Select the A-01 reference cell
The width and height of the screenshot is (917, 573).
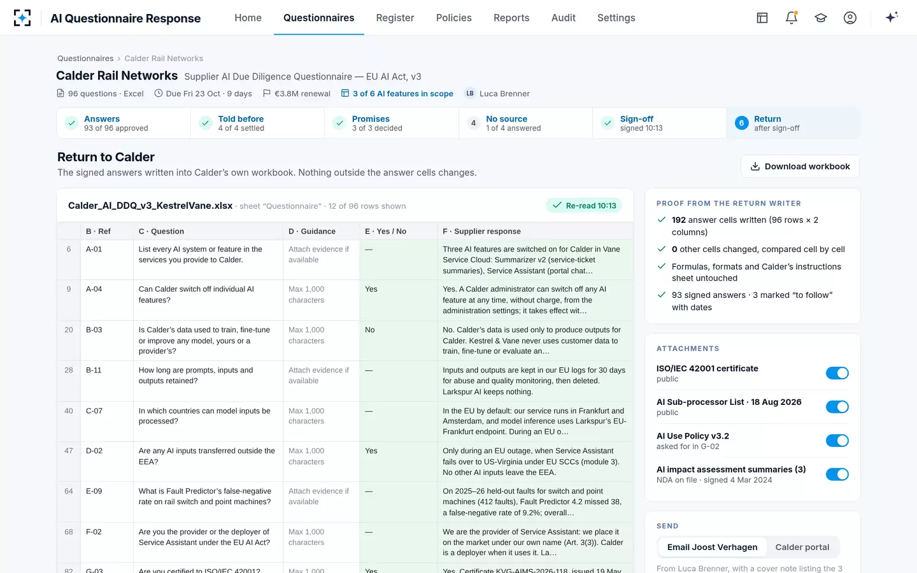tap(107, 260)
